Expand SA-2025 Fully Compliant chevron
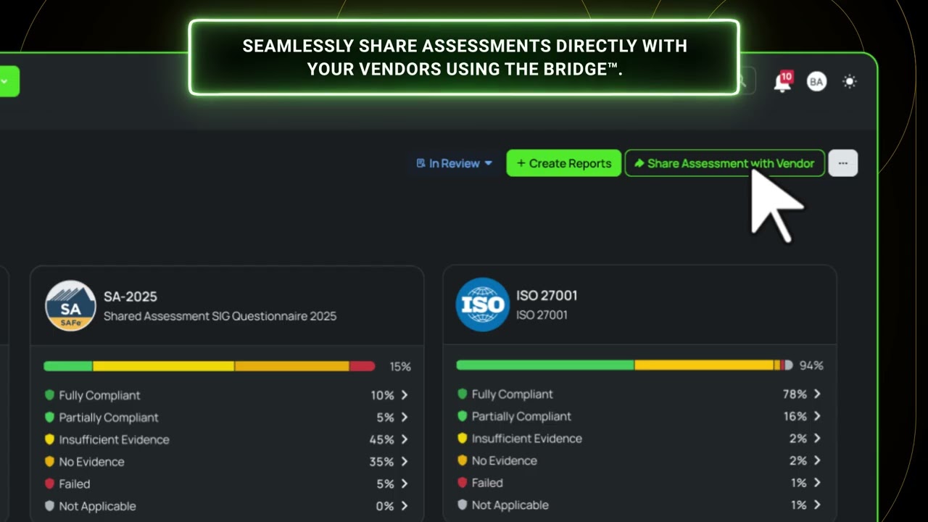Image resolution: width=928 pixels, height=522 pixels. coord(405,395)
